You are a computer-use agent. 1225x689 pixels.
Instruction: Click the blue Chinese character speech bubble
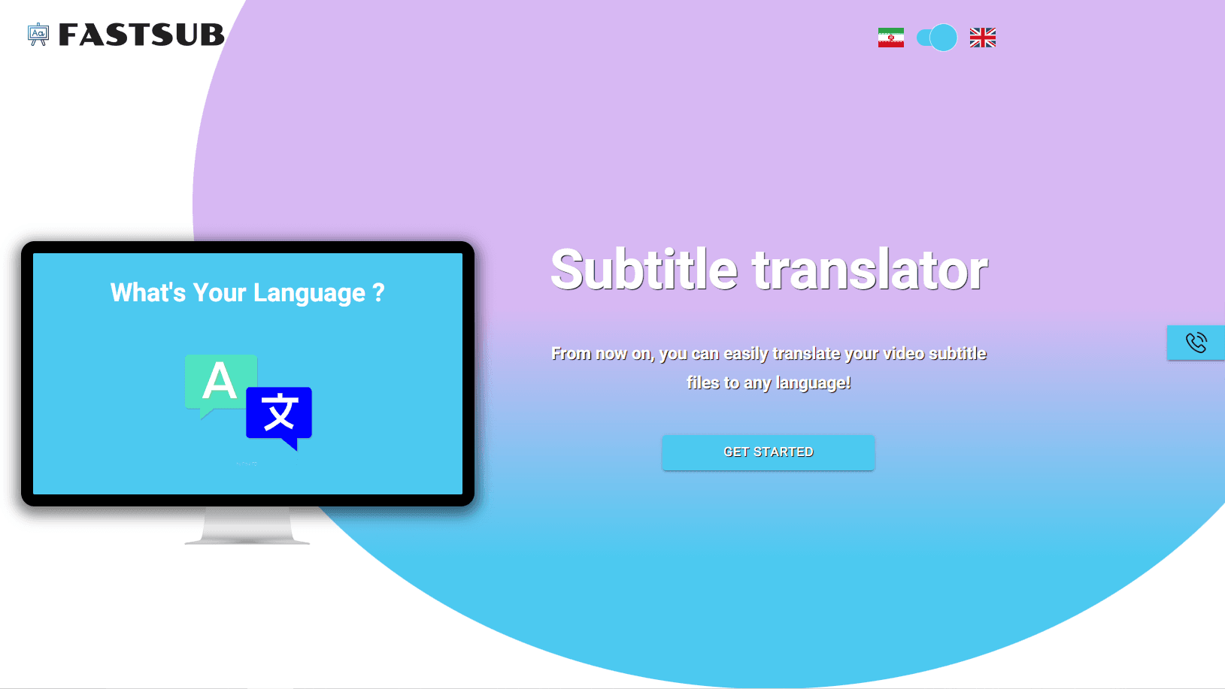280,414
